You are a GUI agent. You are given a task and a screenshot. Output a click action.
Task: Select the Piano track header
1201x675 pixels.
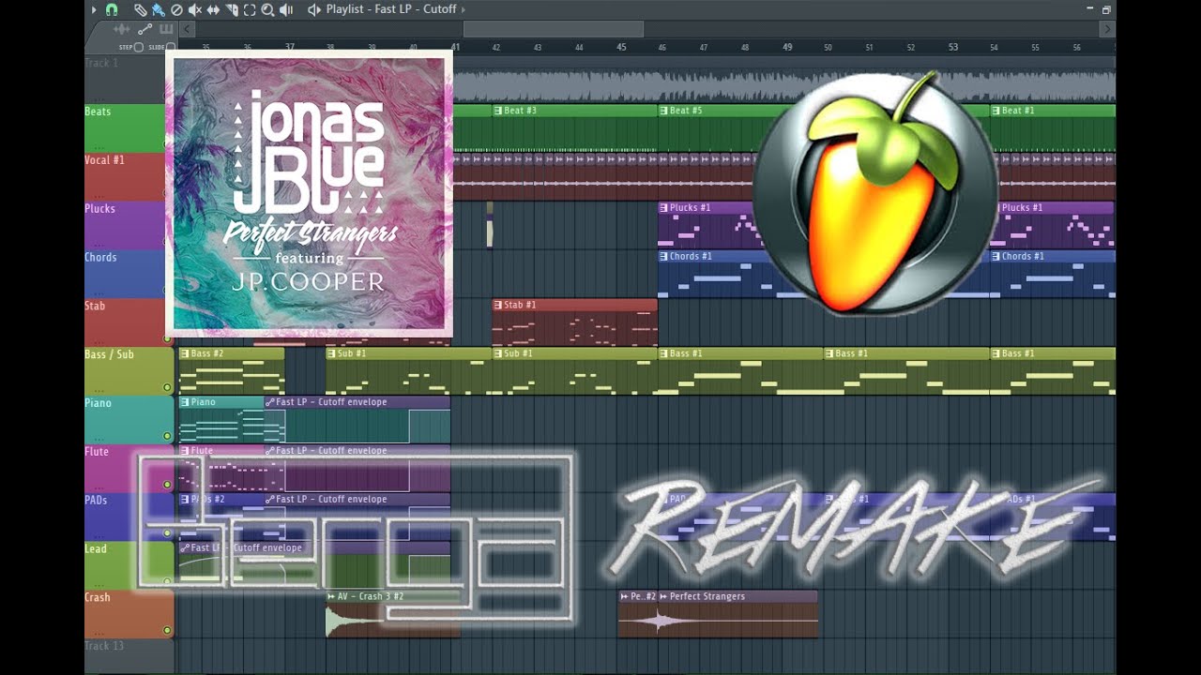[129, 420]
